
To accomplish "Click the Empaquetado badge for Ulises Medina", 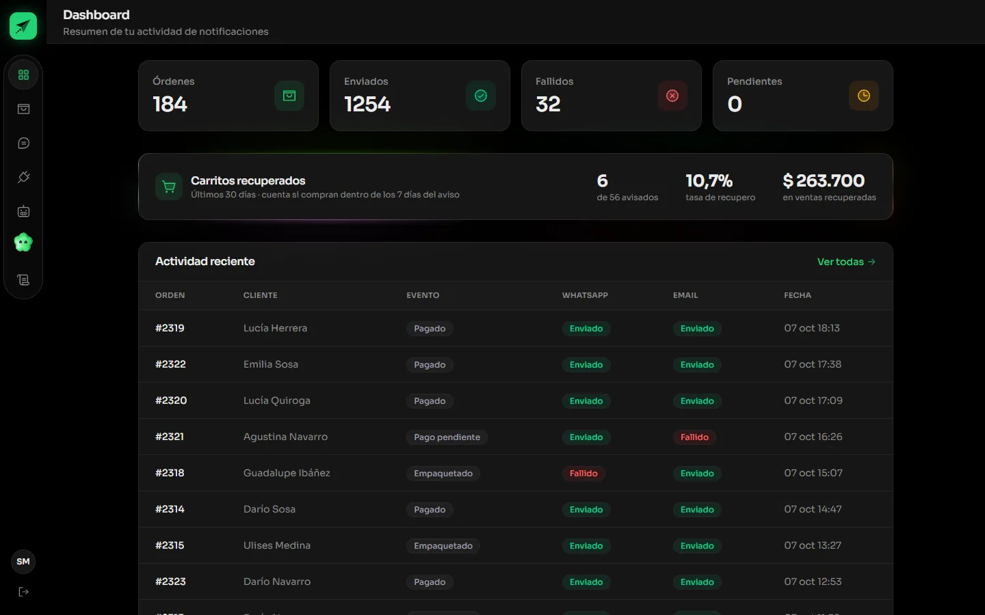I will point(443,546).
